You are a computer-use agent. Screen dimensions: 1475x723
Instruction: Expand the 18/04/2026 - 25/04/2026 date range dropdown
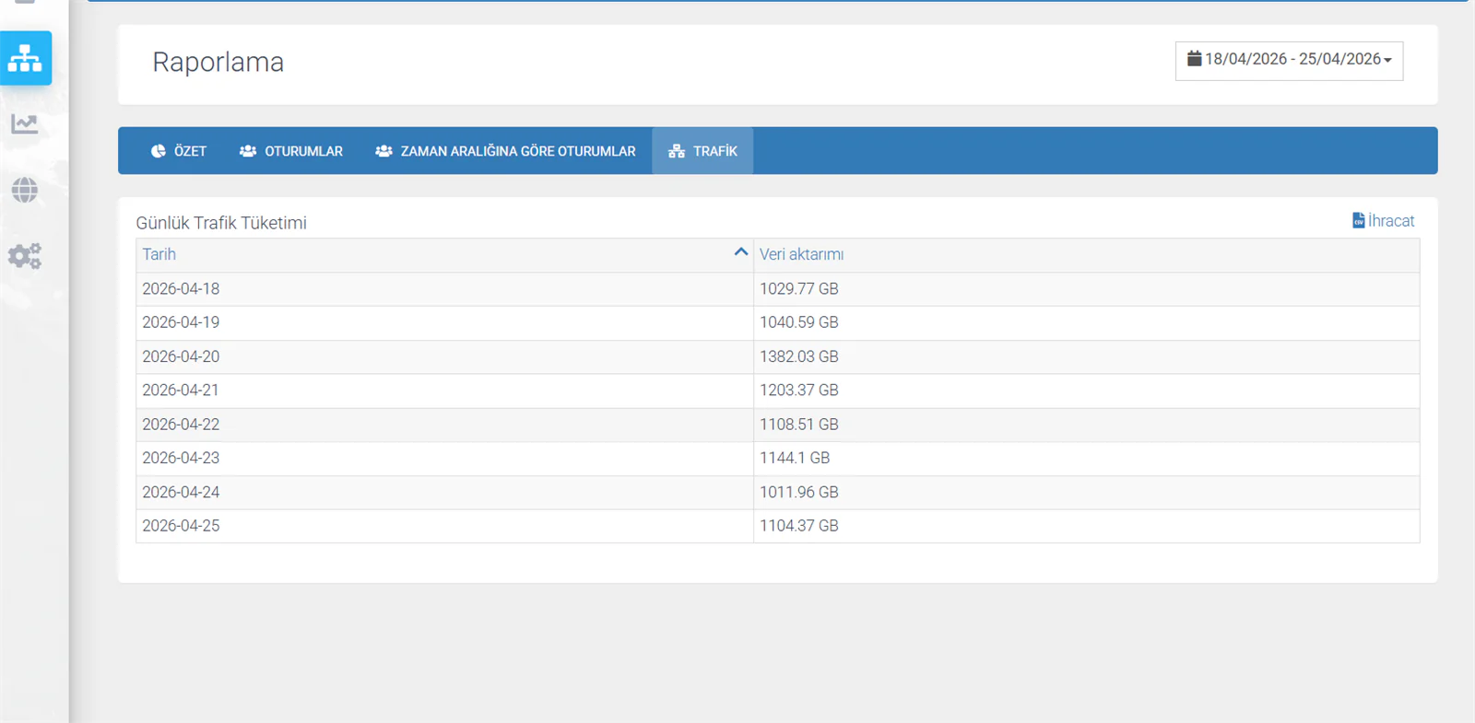pyautogui.click(x=1289, y=61)
